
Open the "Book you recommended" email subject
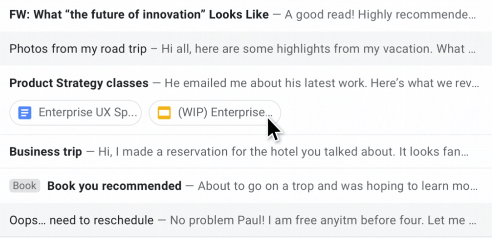click(x=114, y=186)
